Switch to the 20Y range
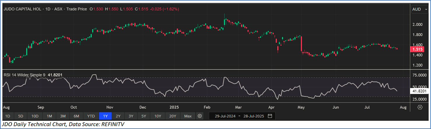The height and width of the screenshot is (129, 431). click(x=173, y=116)
